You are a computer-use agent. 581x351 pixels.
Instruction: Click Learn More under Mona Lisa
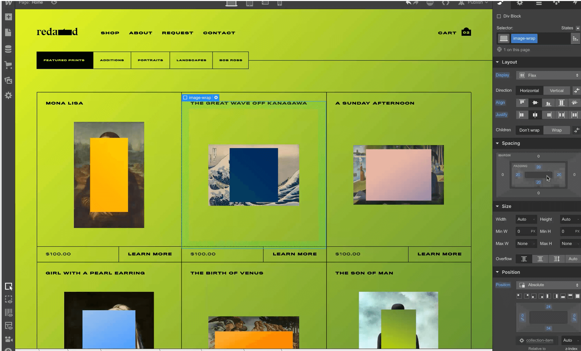(x=150, y=254)
